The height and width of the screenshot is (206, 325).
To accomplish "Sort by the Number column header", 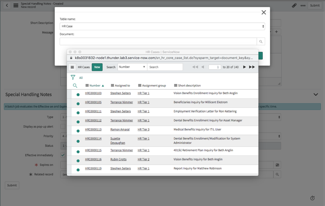I will [x=95, y=85].
